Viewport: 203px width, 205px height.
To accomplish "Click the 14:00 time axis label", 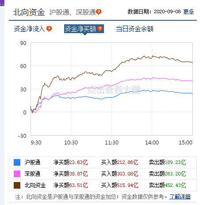I will click(x=152, y=143).
